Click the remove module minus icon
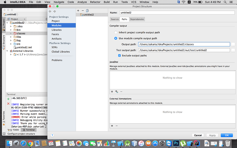237x148 pixels. 83,11
